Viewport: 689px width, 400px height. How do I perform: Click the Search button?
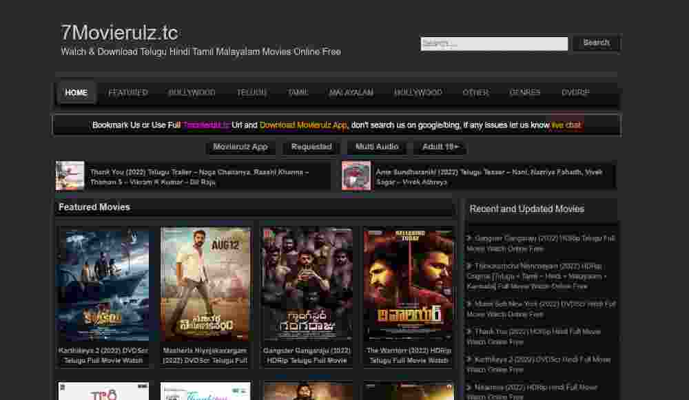point(596,43)
